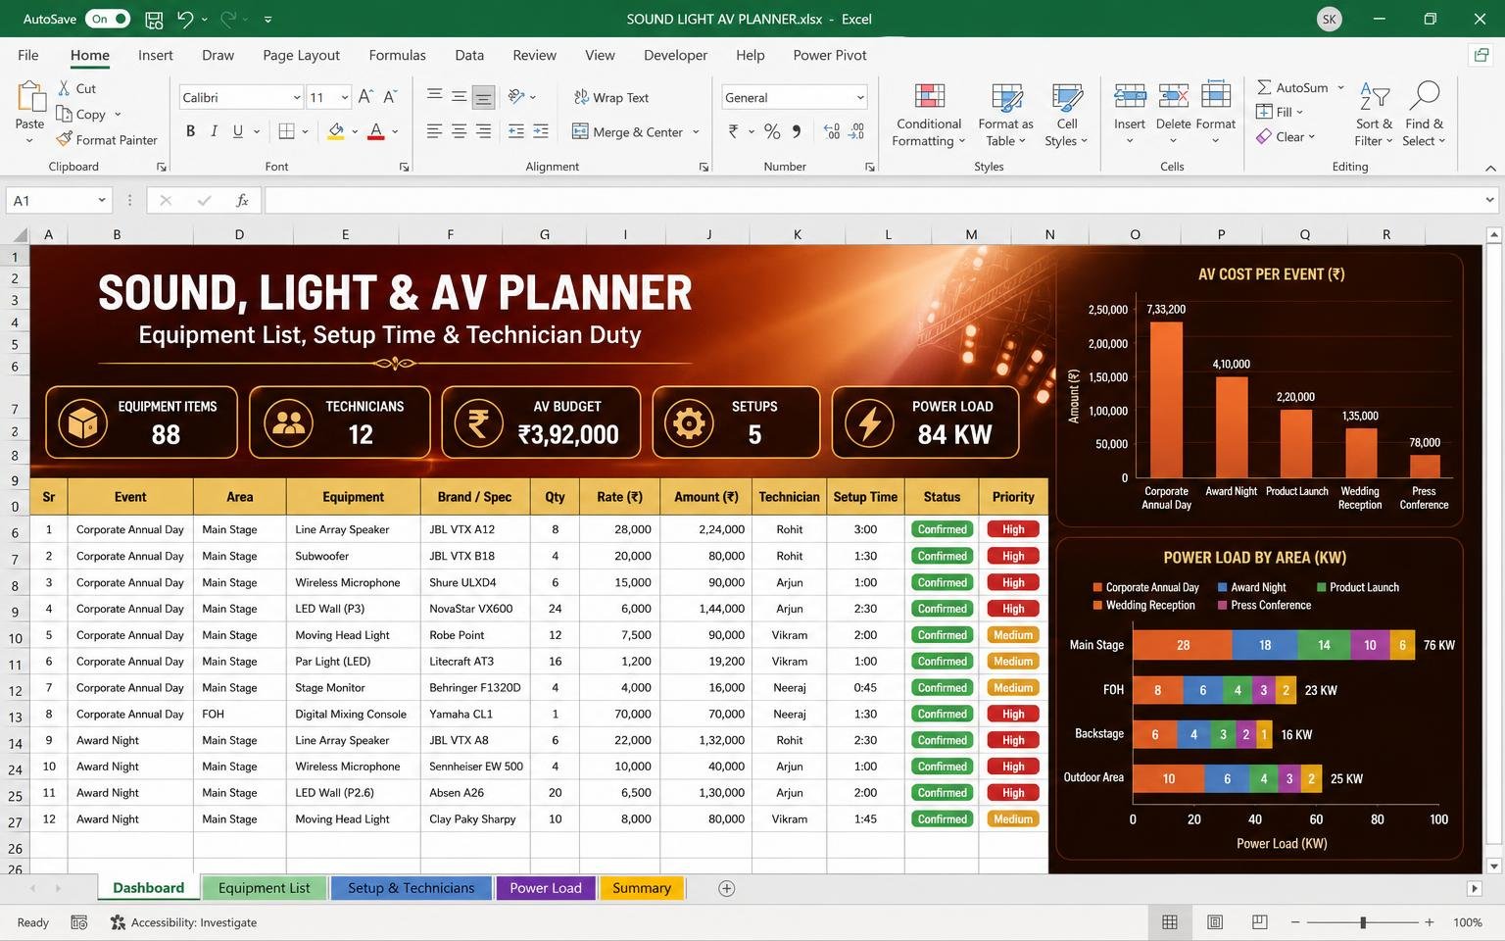
Task: Decrease font size with smaller A icon
Action: pos(390,97)
